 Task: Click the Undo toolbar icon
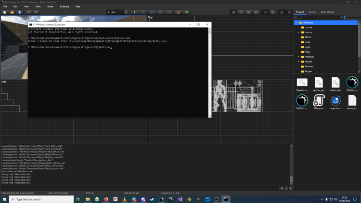(x=28, y=12)
